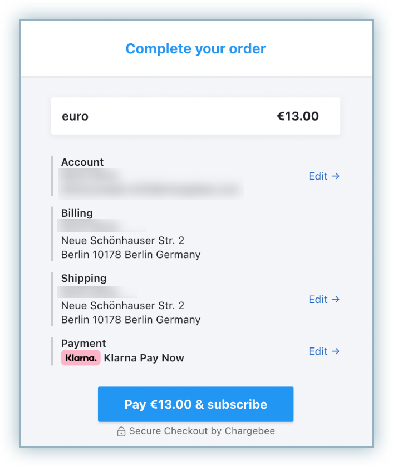Click the padlock icon beside Secure Checkout

121,431
